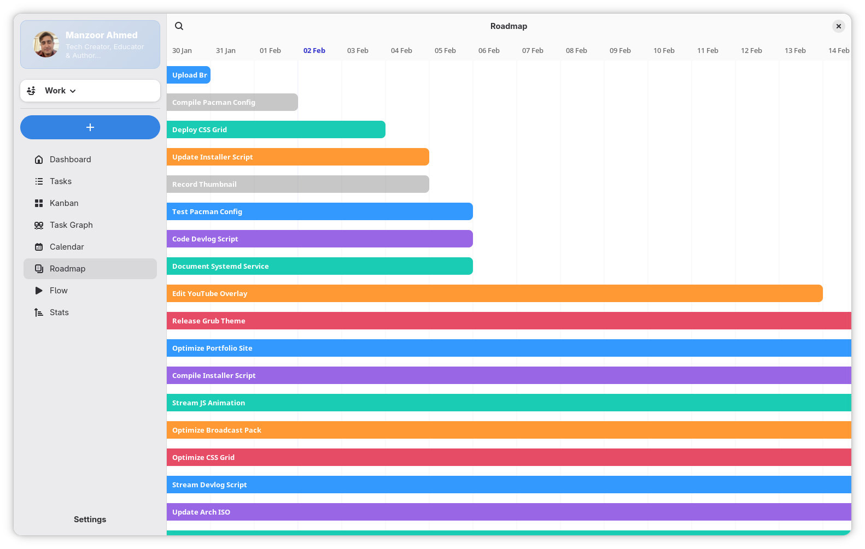Go to Dashboard page
The width and height of the screenshot is (865, 549).
coord(90,160)
